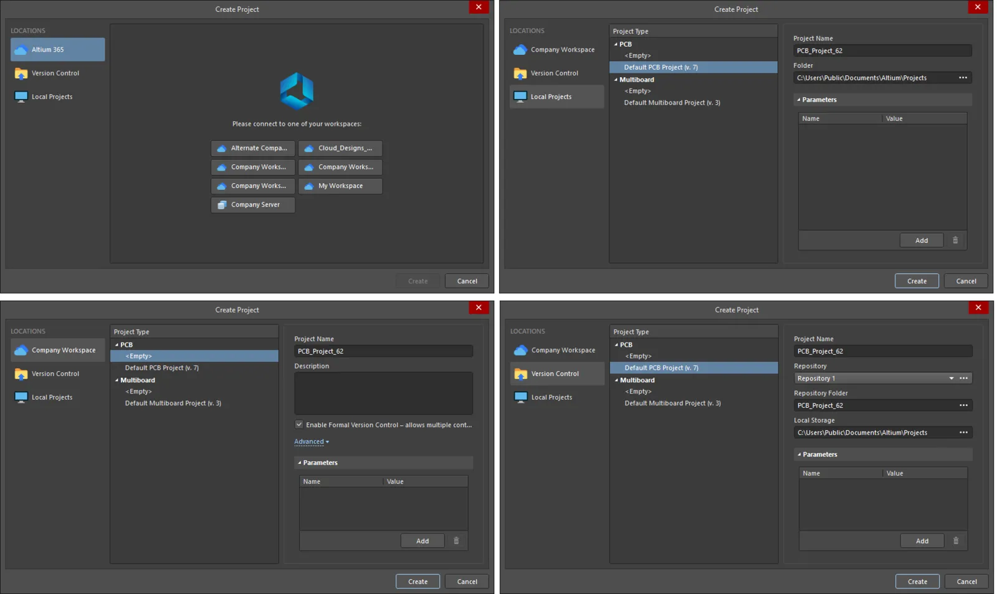Select Altium 365 location in top-left dialog
997x594 pixels.
tap(57, 49)
